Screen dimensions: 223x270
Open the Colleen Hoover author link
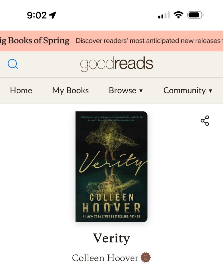[x=105, y=258]
